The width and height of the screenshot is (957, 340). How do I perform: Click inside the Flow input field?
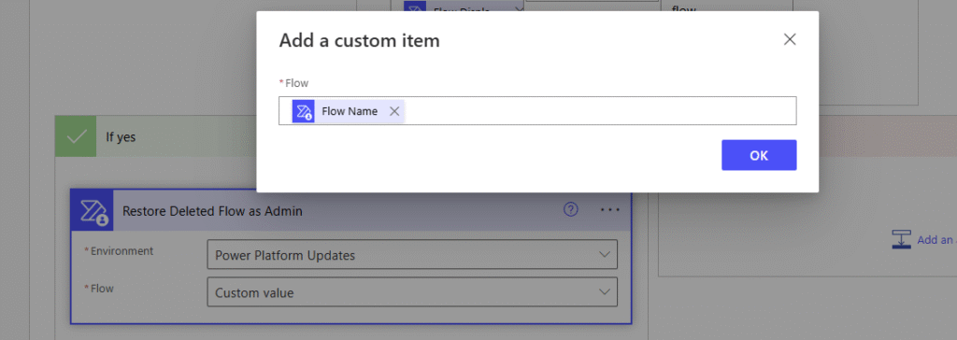[x=537, y=110]
